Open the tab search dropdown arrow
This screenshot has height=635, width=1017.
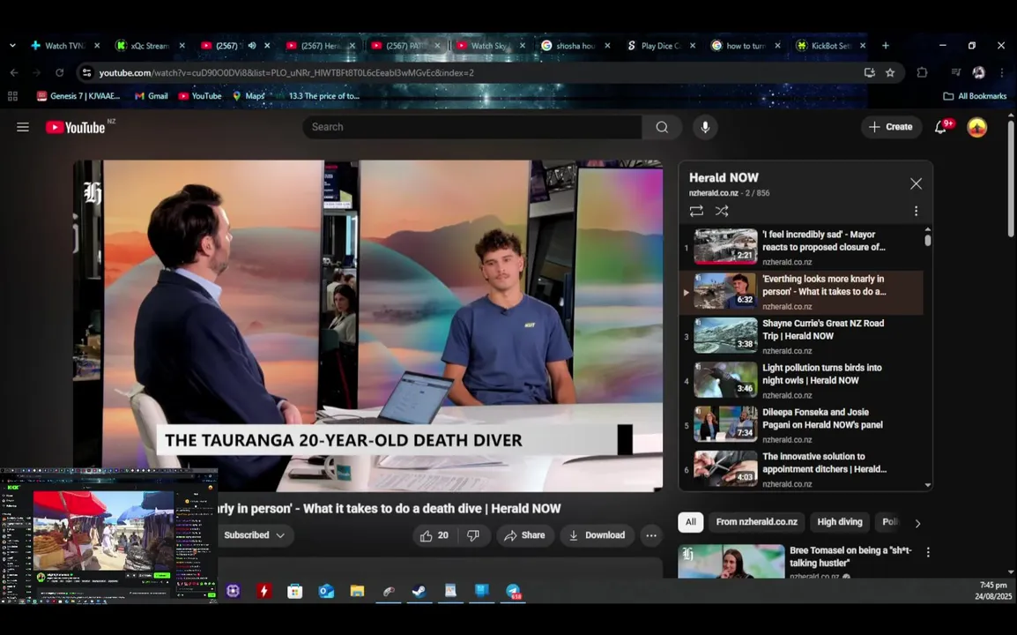coord(12,46)
